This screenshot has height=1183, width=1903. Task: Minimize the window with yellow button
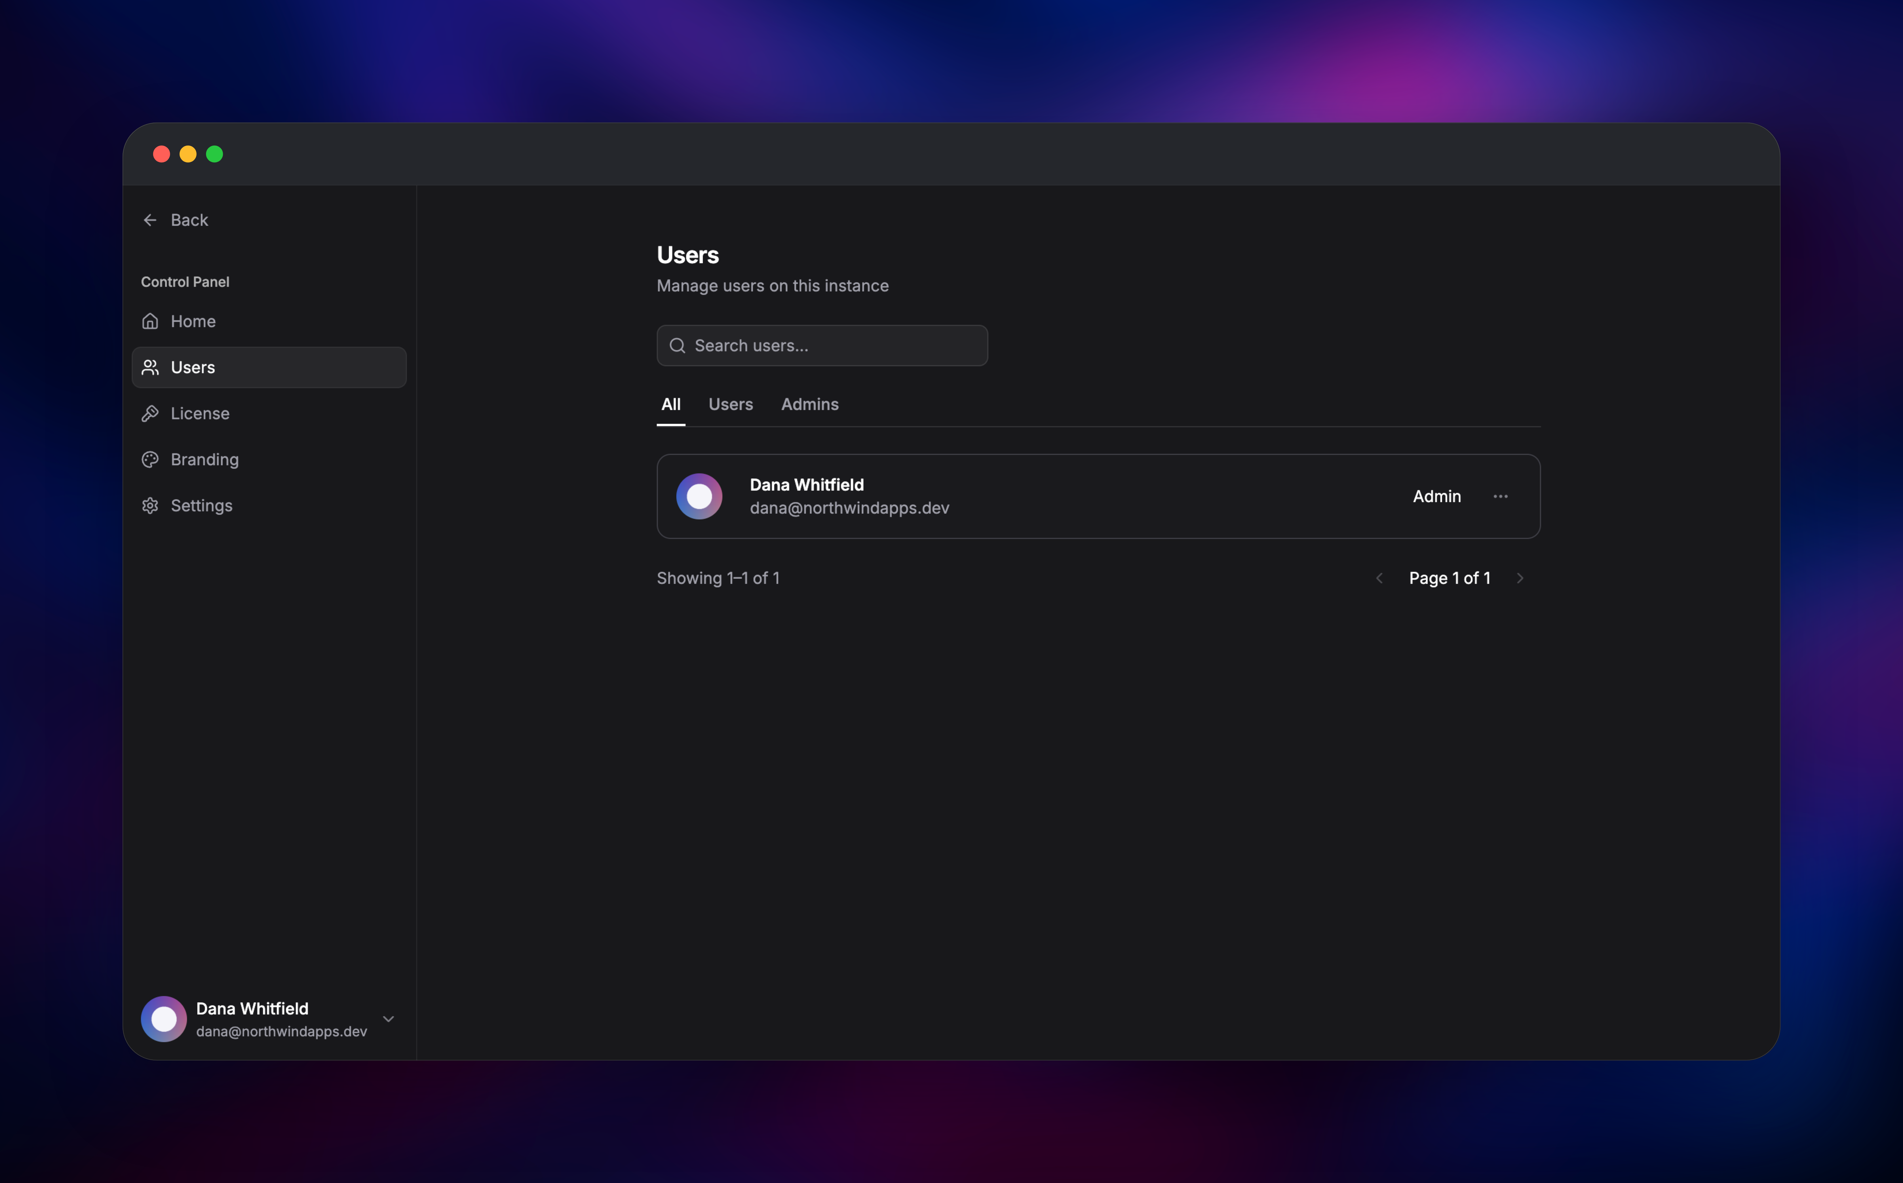(x=188, y=154)
